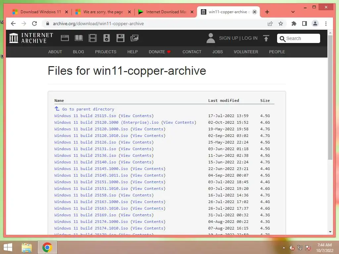The image size is (339, 254).
Task: Click the page vertical scrollbar thumb
Action: [330, 98]
